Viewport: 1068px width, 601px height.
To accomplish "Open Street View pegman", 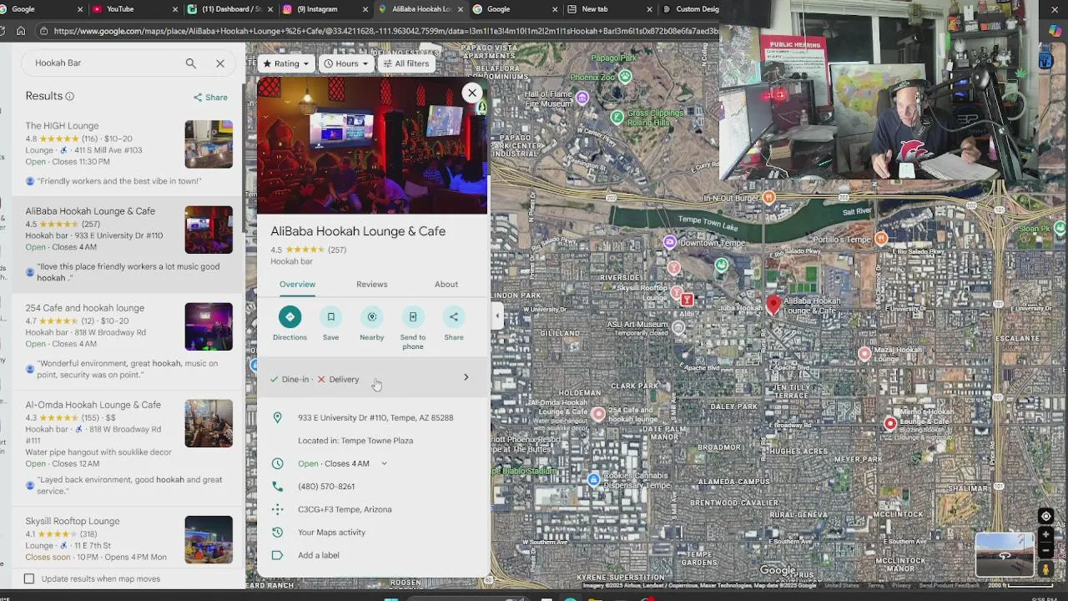I will pos(1045,569).
